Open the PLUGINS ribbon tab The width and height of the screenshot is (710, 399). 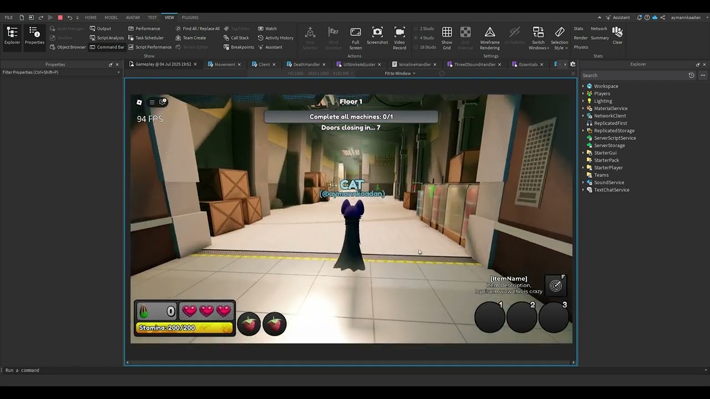pyautogui.click(x=190, y=17)
